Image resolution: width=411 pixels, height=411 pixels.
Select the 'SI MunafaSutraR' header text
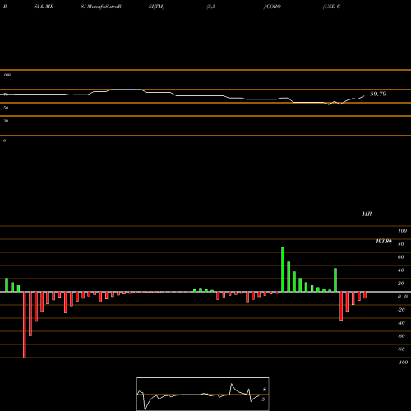click(x=101, y=7)
